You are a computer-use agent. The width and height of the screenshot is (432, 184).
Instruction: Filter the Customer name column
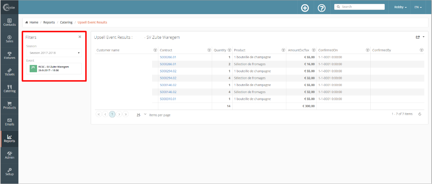[155, 50]
